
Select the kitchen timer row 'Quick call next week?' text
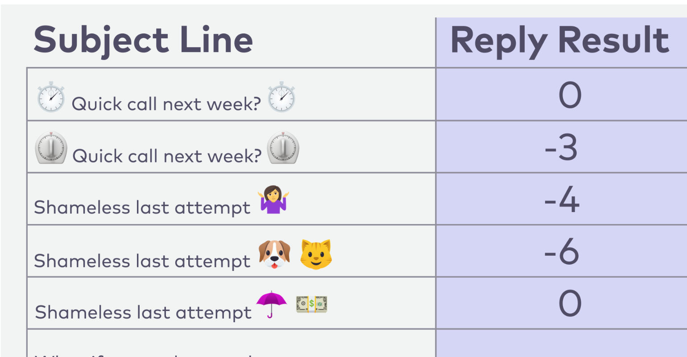(166, 156)
